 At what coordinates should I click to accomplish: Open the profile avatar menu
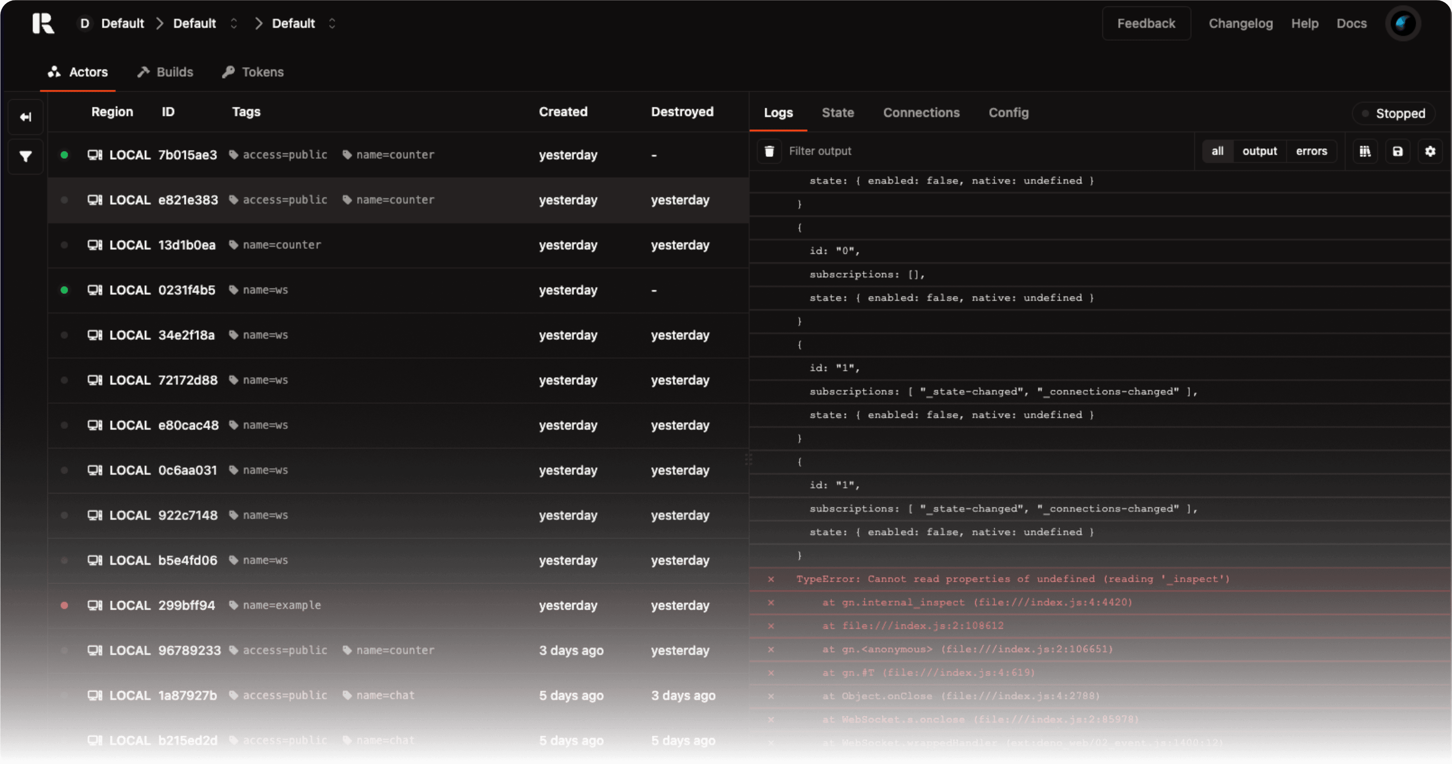(x=1403, y=23)
